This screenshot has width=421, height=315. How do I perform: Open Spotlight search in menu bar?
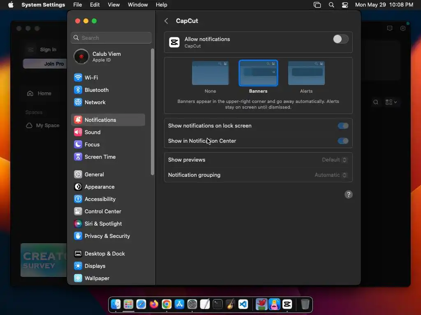(x=331, y=5)
